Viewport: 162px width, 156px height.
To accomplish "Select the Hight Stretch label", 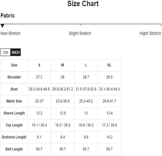I will coord(150,33).
